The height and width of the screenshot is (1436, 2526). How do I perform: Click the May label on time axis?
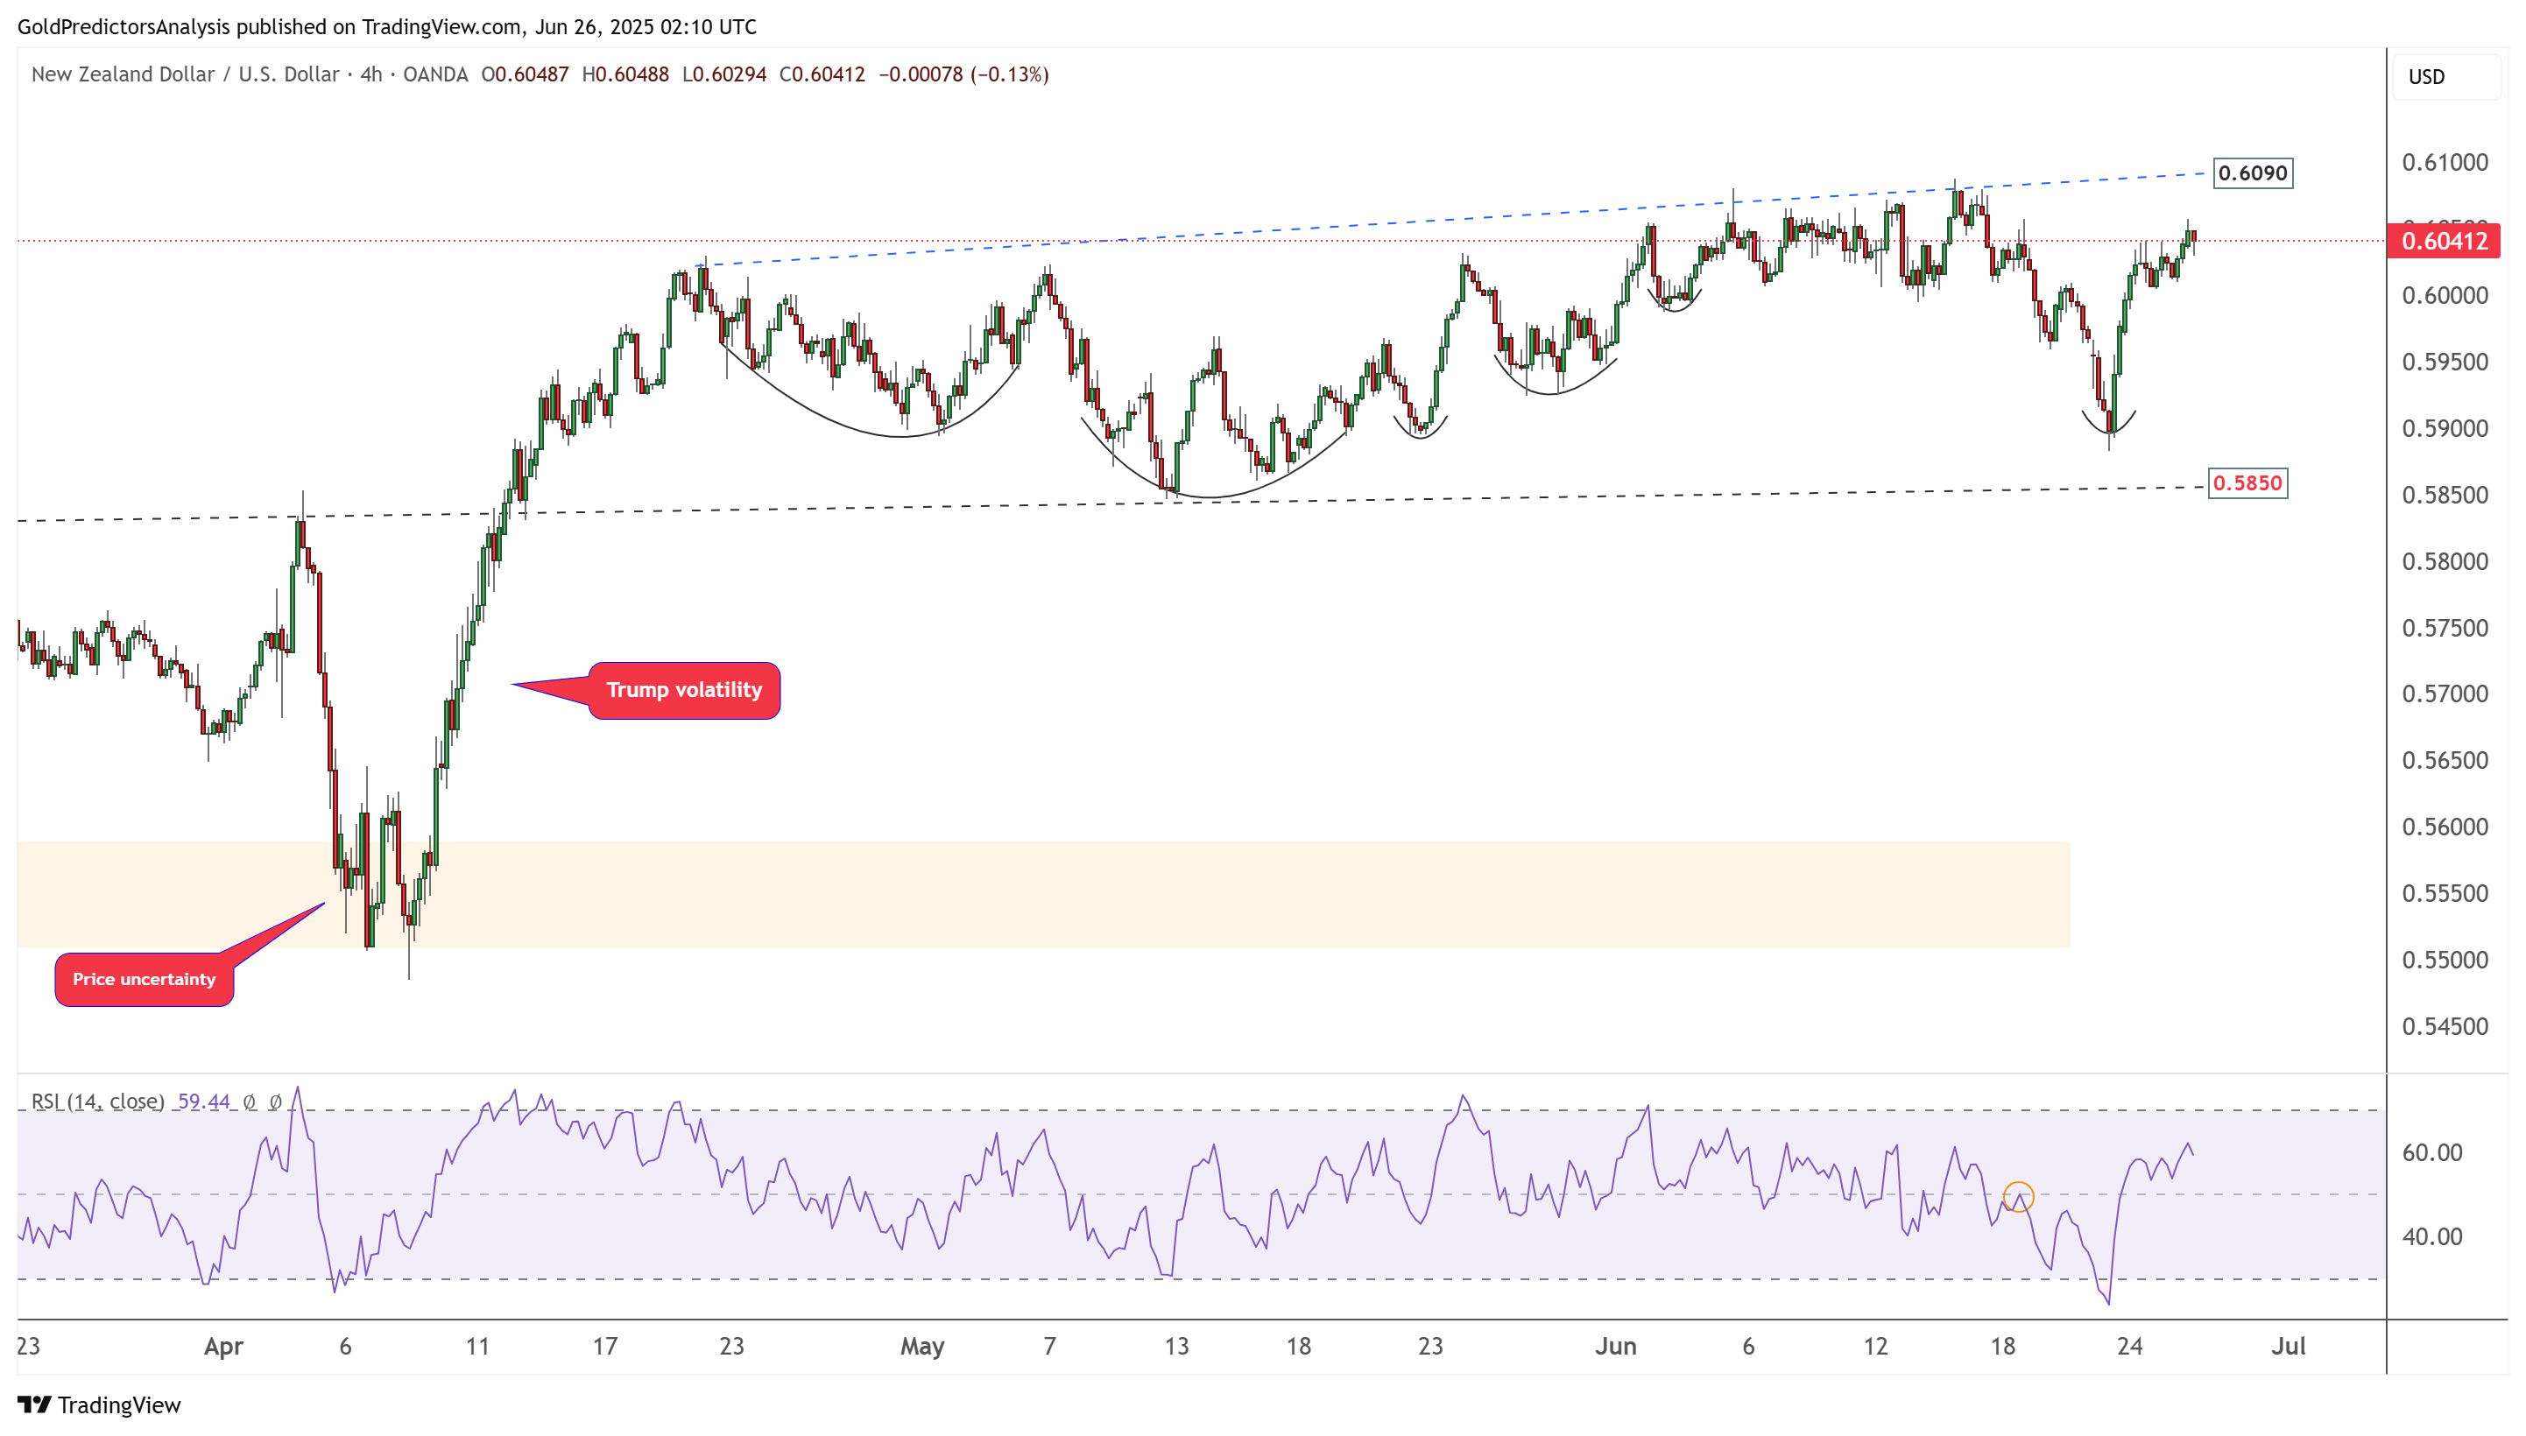coord(922,1347)
